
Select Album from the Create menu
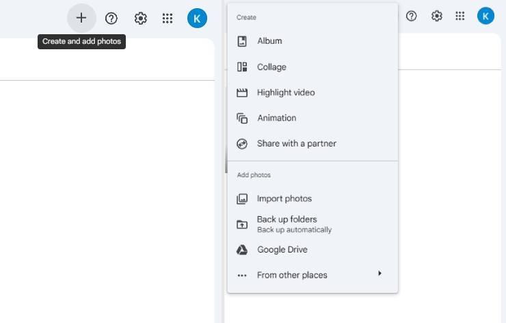click(x=312, y=41)
